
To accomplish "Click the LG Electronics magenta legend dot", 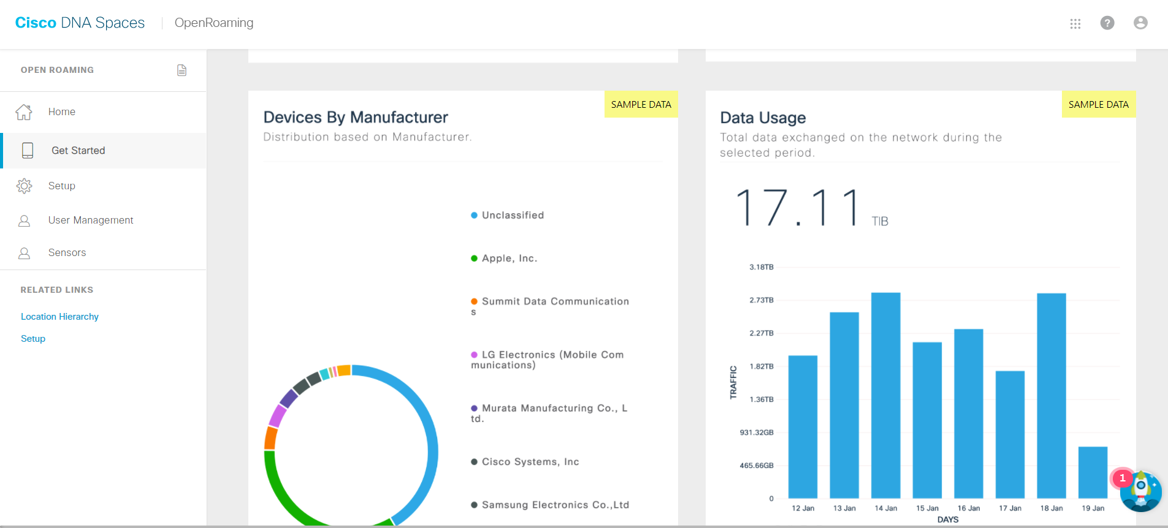I will tap(474, 355).
